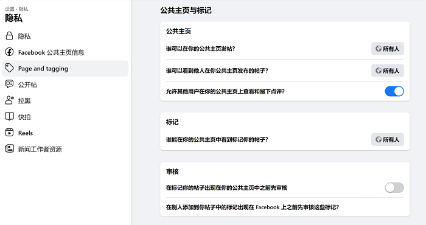Disable the 允许其他用户查看和留下点评 toggle
Screen dimensions: 426x225
coord(394,91)
